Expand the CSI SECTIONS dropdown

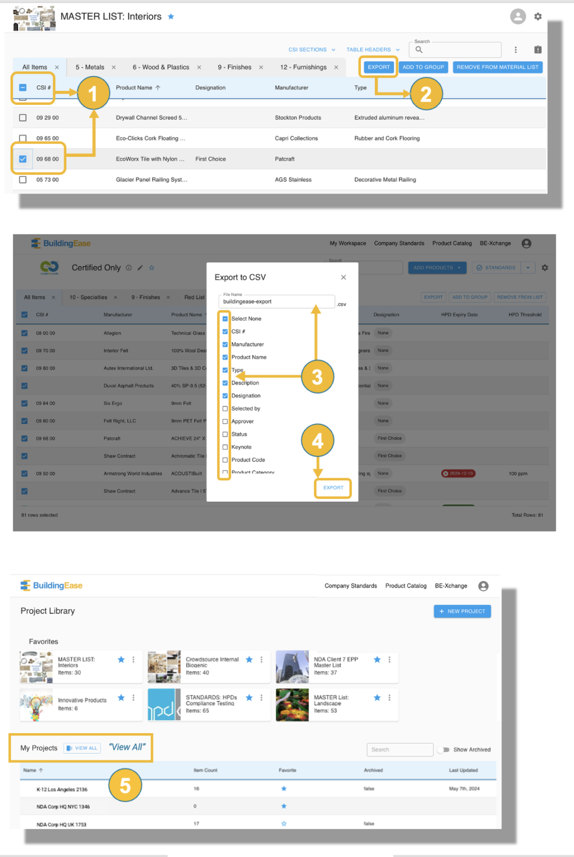[312, 50]
